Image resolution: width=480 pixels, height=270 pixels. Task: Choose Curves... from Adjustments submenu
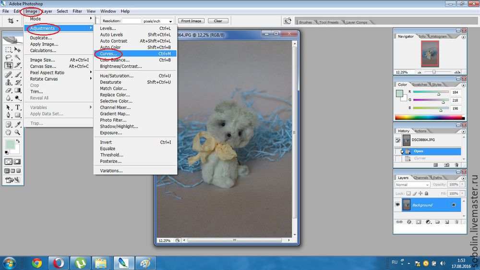coord(135,54)
